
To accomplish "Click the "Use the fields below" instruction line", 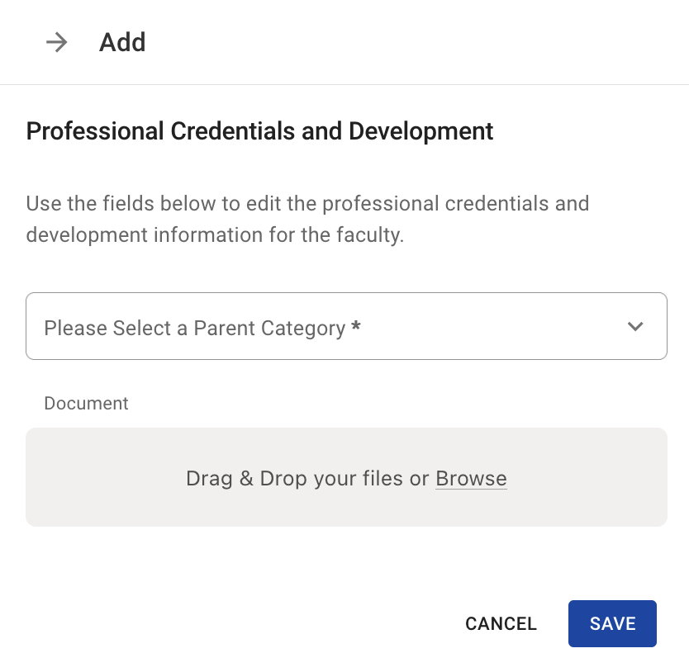I will point(307,203).
